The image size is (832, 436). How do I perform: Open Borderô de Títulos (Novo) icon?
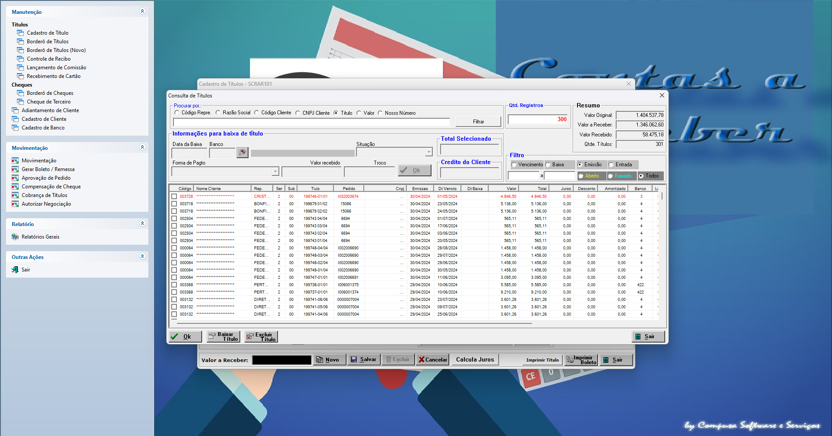[20, 50]
